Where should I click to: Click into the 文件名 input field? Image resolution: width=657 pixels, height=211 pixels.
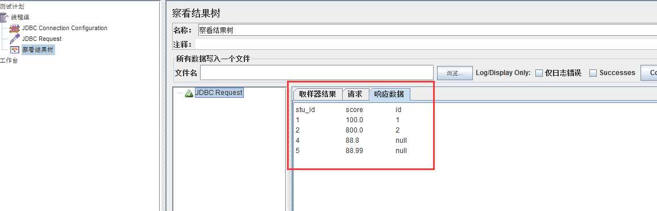click(x=317, y=73)
